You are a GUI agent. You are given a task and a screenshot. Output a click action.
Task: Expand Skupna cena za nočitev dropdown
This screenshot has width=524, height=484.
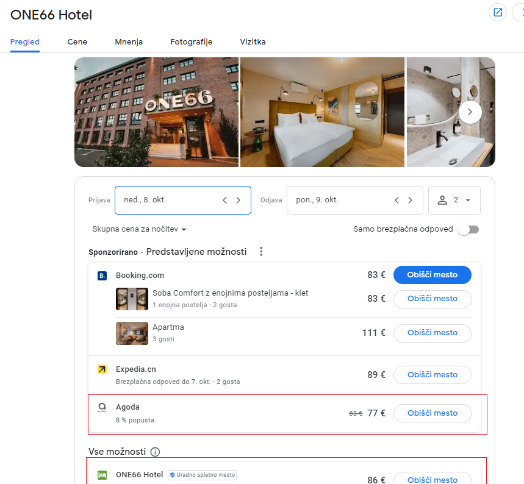tap(139, 229)
